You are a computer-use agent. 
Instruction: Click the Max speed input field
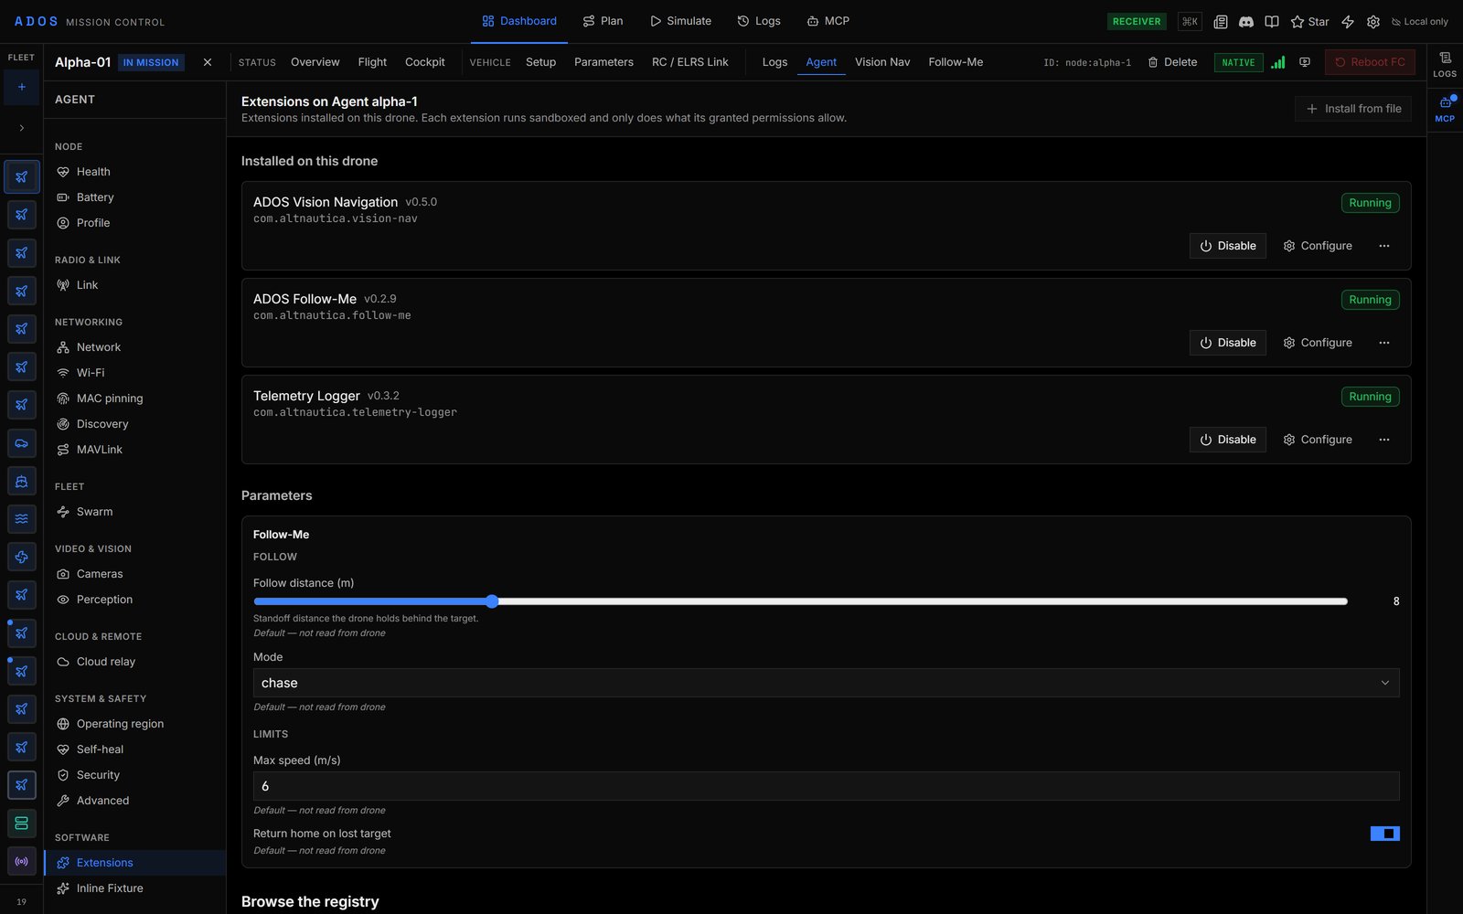pos(826,786)
